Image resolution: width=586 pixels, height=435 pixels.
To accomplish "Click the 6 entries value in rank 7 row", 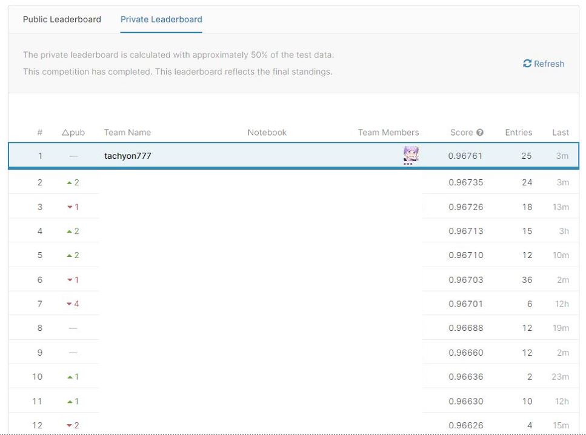I will pos(530,304).
